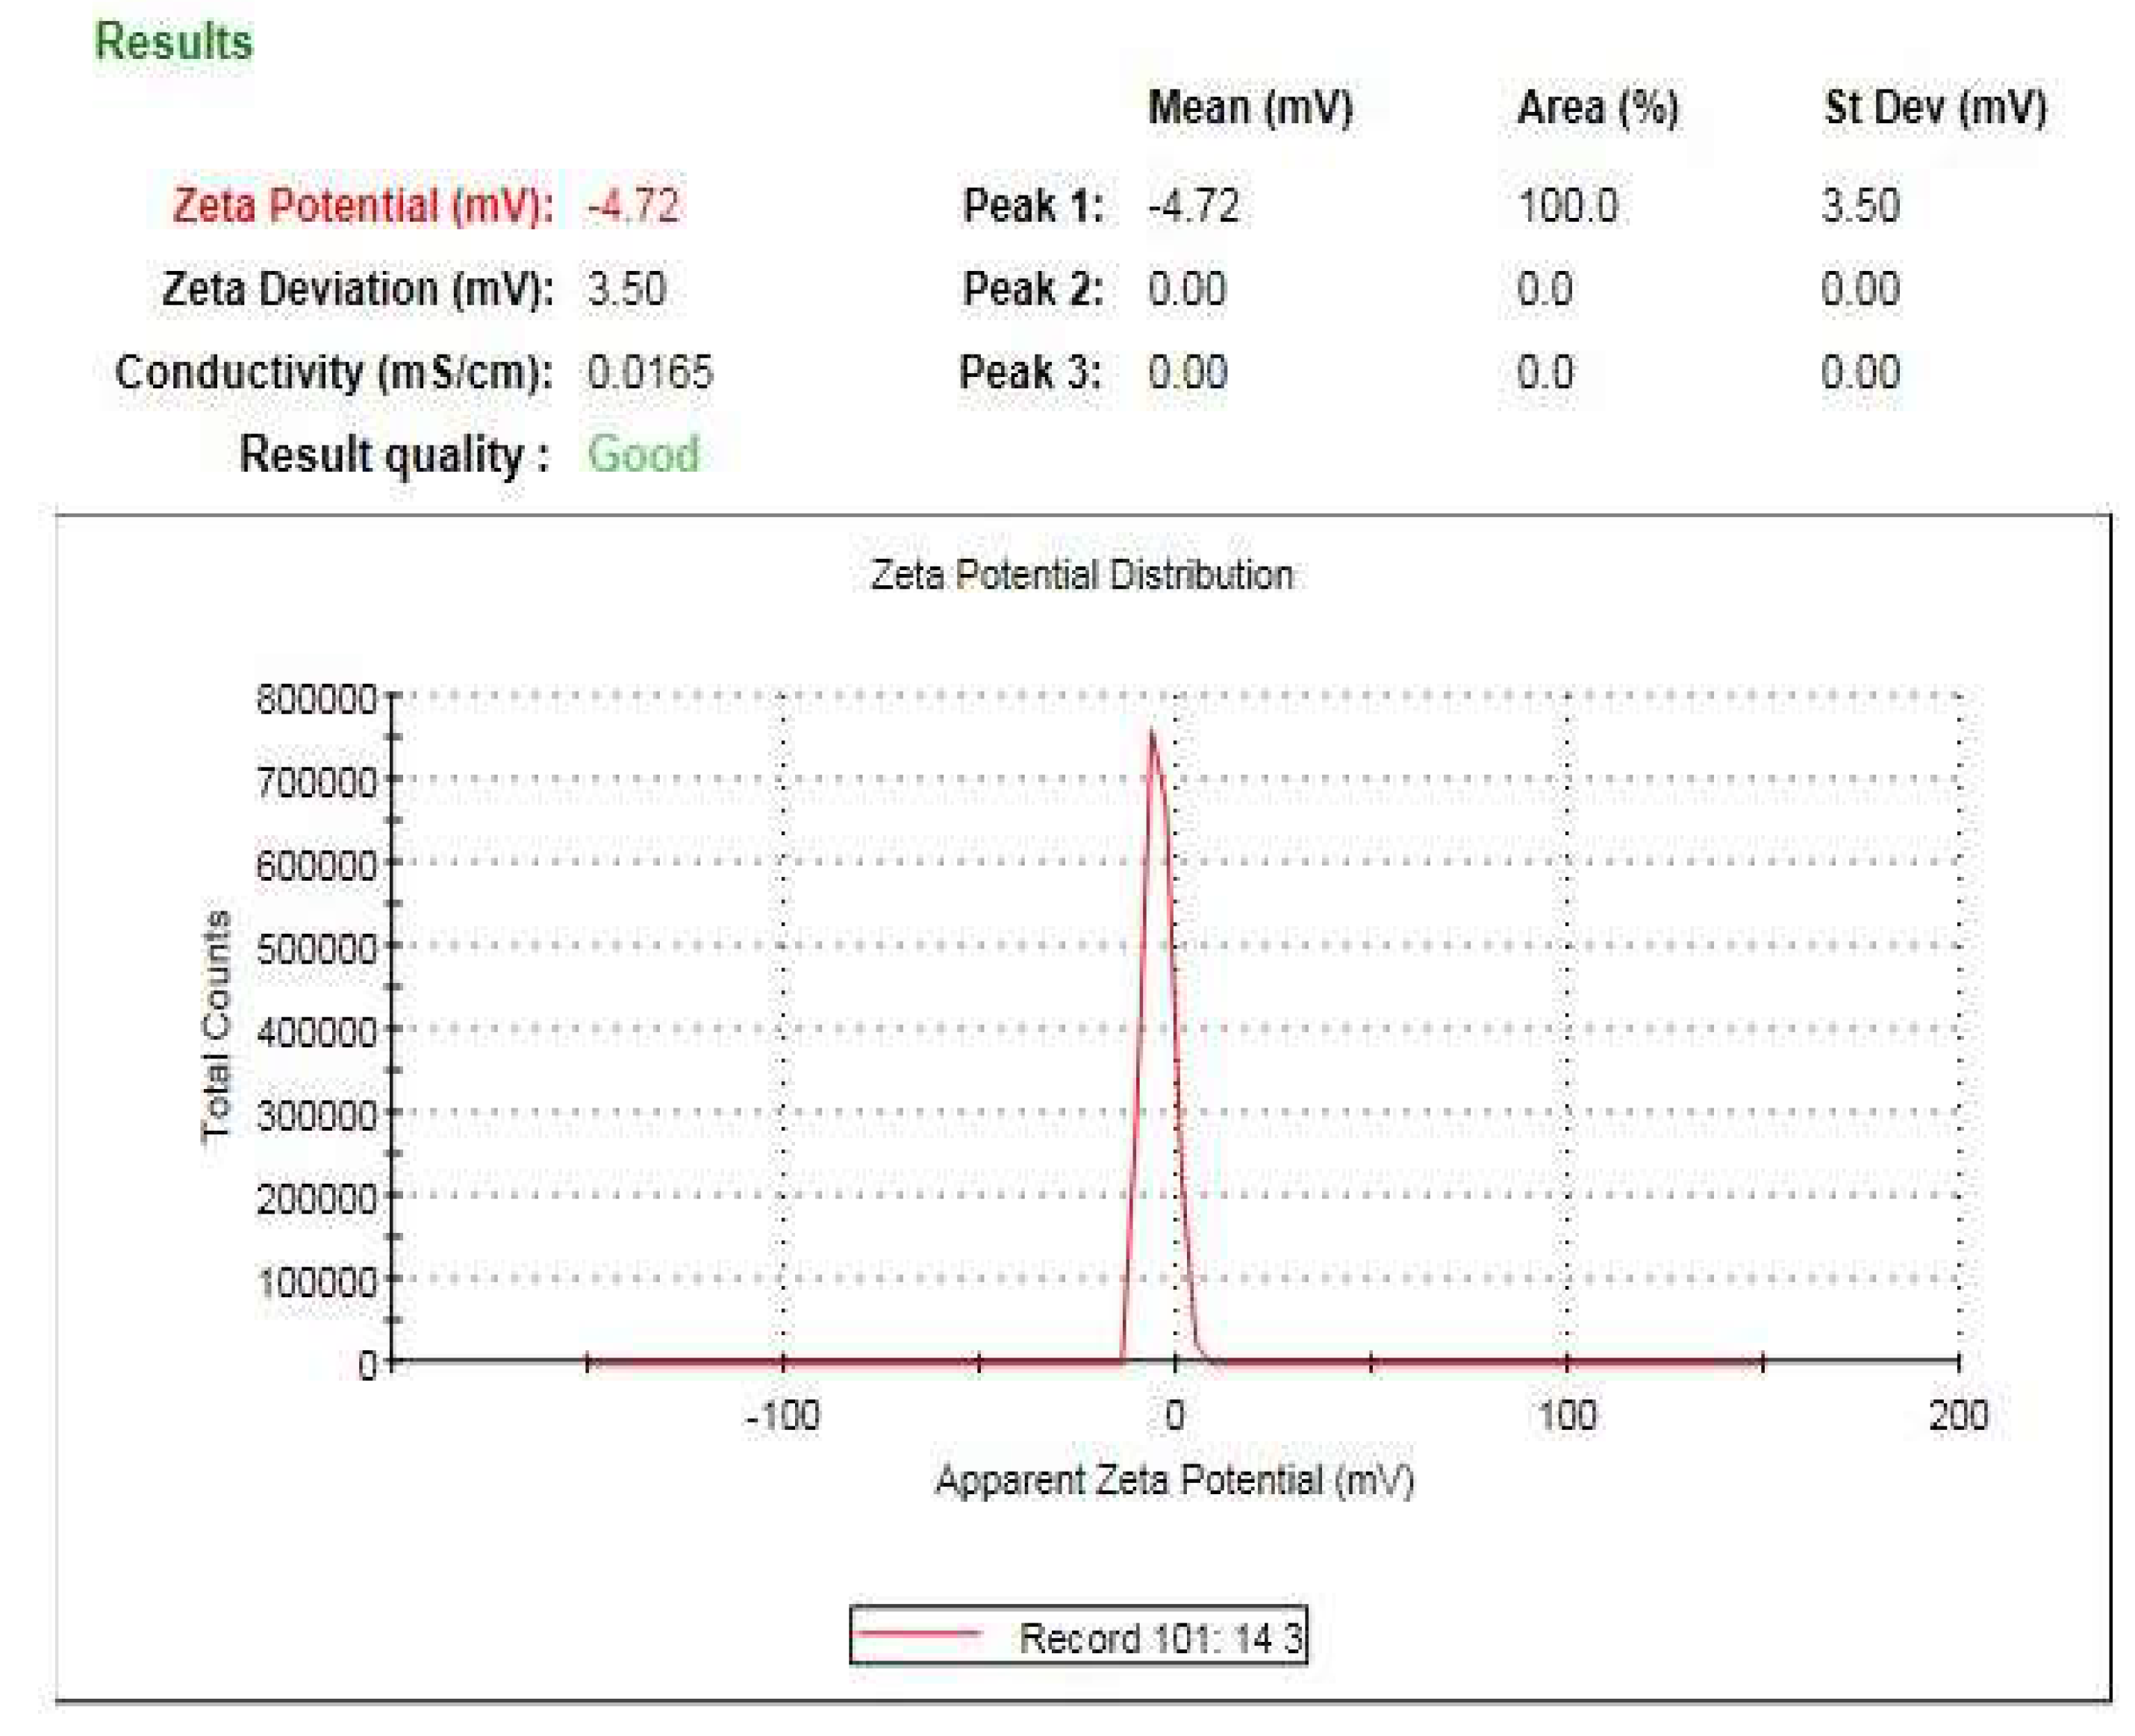Click the 800000 y-axis tick label
The height and width of the screenshot is (1736, 2135).
[316, 699]
